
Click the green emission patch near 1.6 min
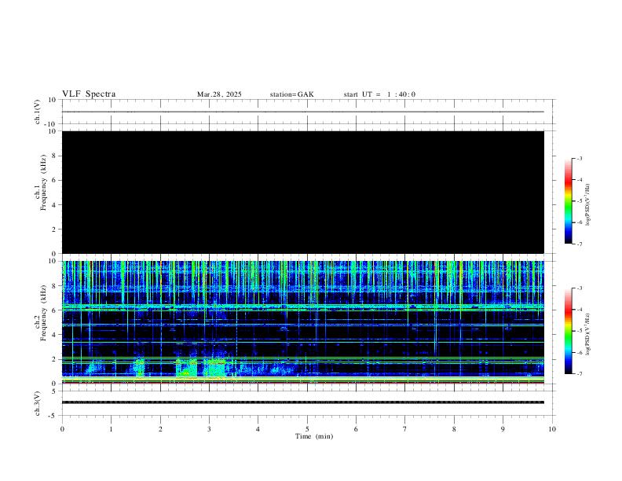pos(140,367)
